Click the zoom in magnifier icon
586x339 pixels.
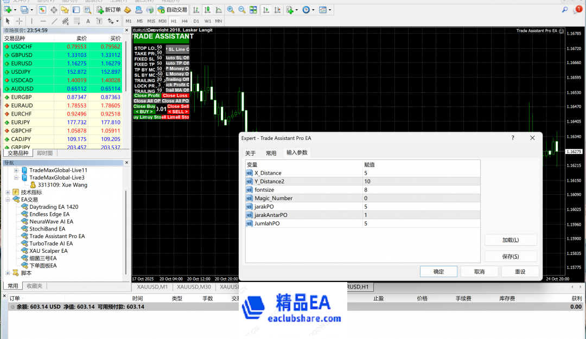click(231, 10)
